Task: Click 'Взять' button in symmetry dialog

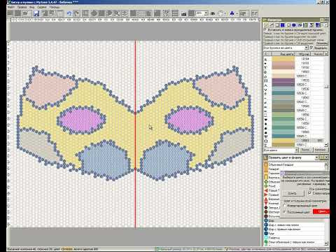Action: tap(293, 193)
